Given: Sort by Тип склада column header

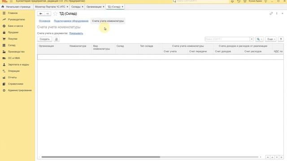Looking at the screenshot, I should coord(151,49).
